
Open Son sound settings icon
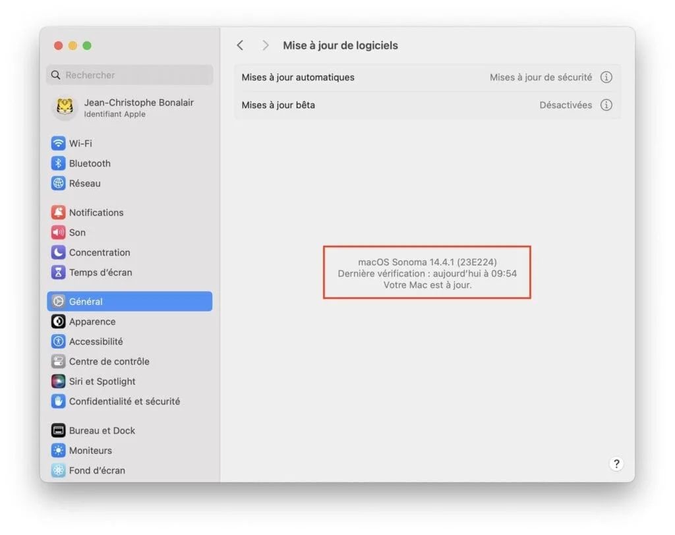59,233
